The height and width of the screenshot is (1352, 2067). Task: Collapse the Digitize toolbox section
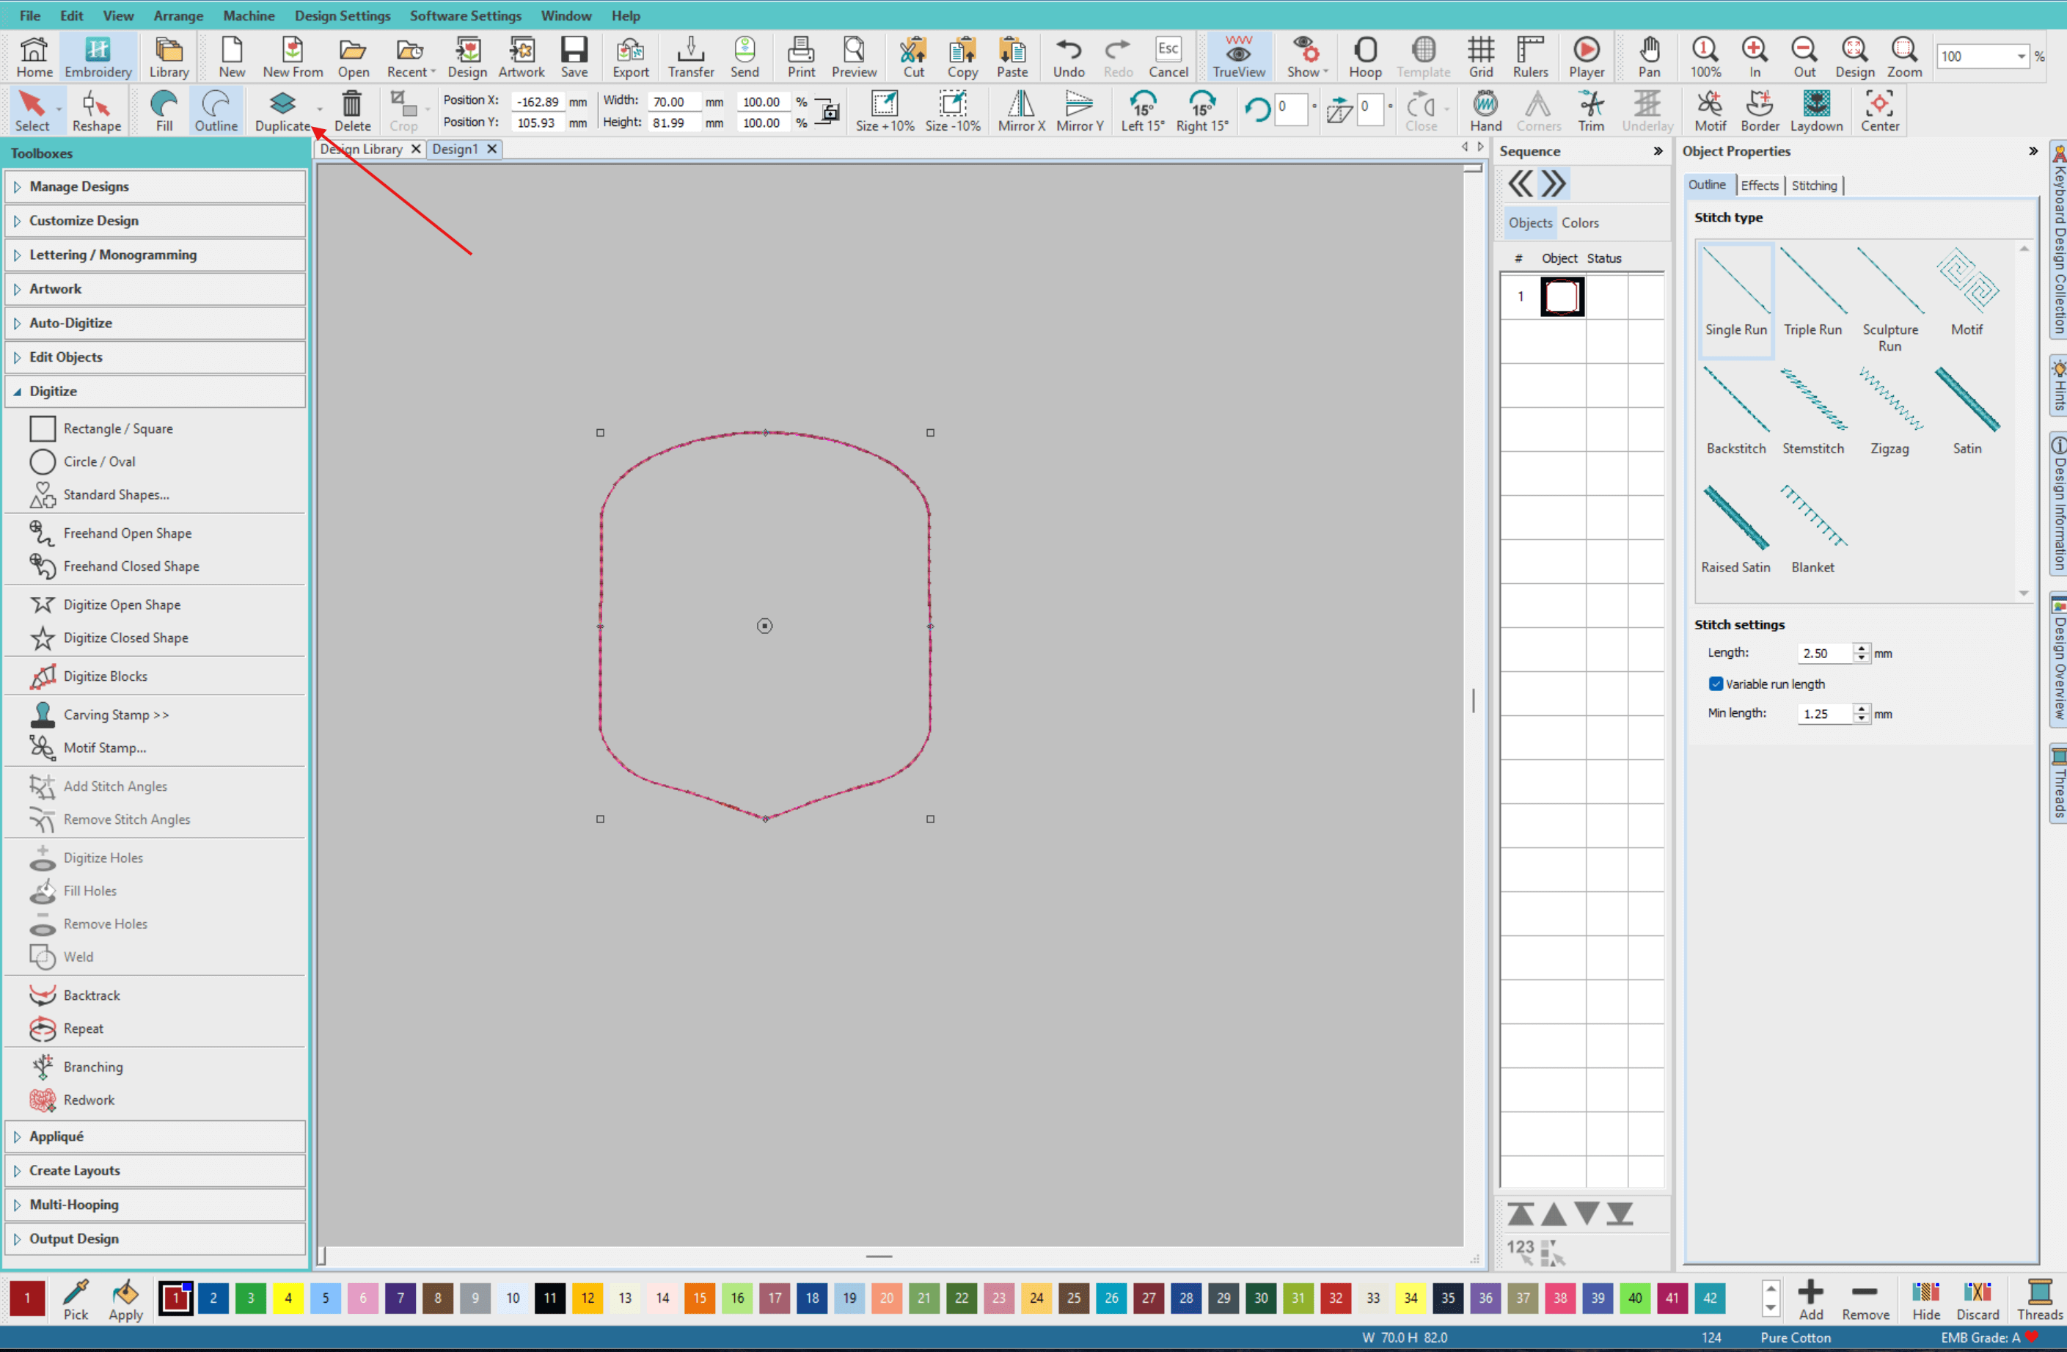pos(53,391)
